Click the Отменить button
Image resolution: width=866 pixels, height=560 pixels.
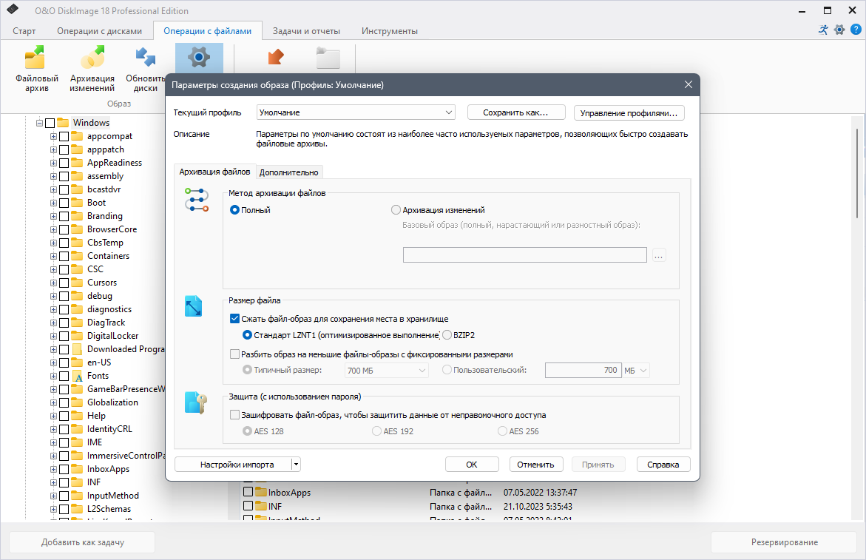point(535,465)
